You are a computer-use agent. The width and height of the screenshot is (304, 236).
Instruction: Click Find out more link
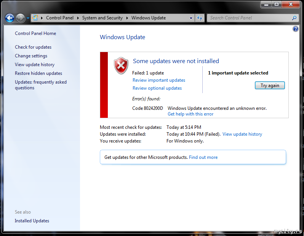tap(203, 157)
